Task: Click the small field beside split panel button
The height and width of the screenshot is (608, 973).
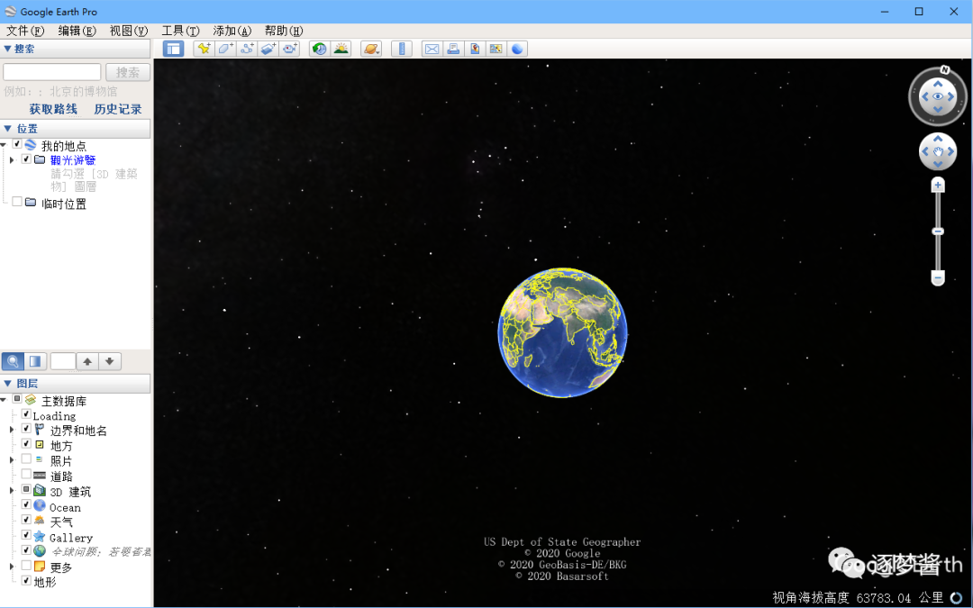Action: [x=63, y=361]
